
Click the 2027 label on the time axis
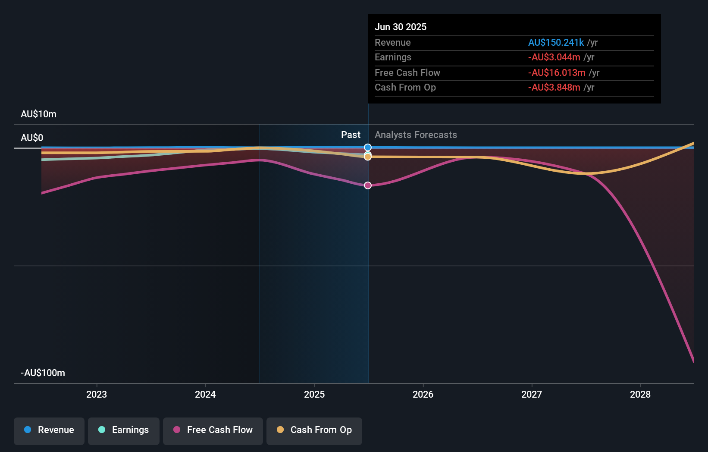tap(532, 394)
